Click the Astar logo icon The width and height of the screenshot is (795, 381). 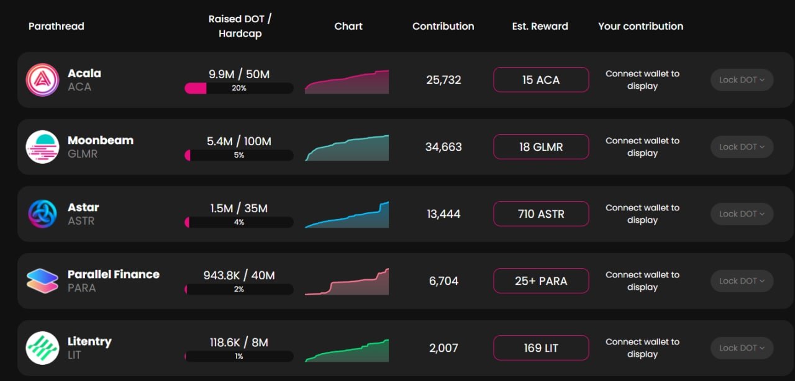coord(42,214)
